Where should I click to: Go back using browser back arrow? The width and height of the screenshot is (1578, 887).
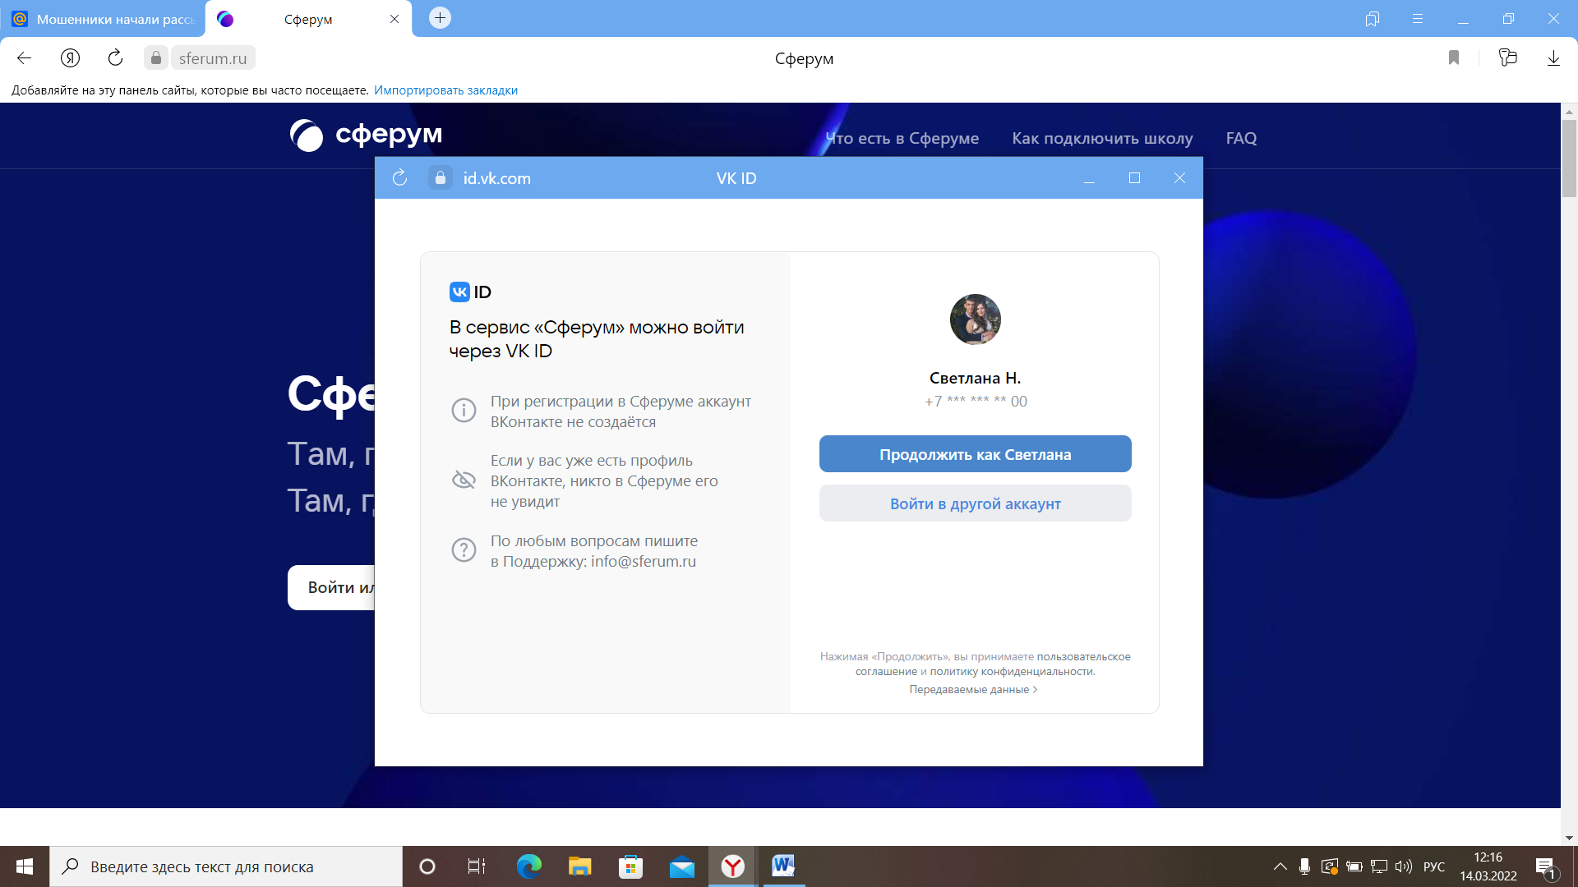tap(24, 57)
